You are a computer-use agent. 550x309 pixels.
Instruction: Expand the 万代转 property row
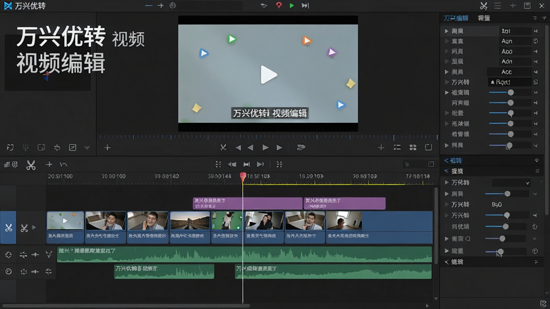(446, 182)
